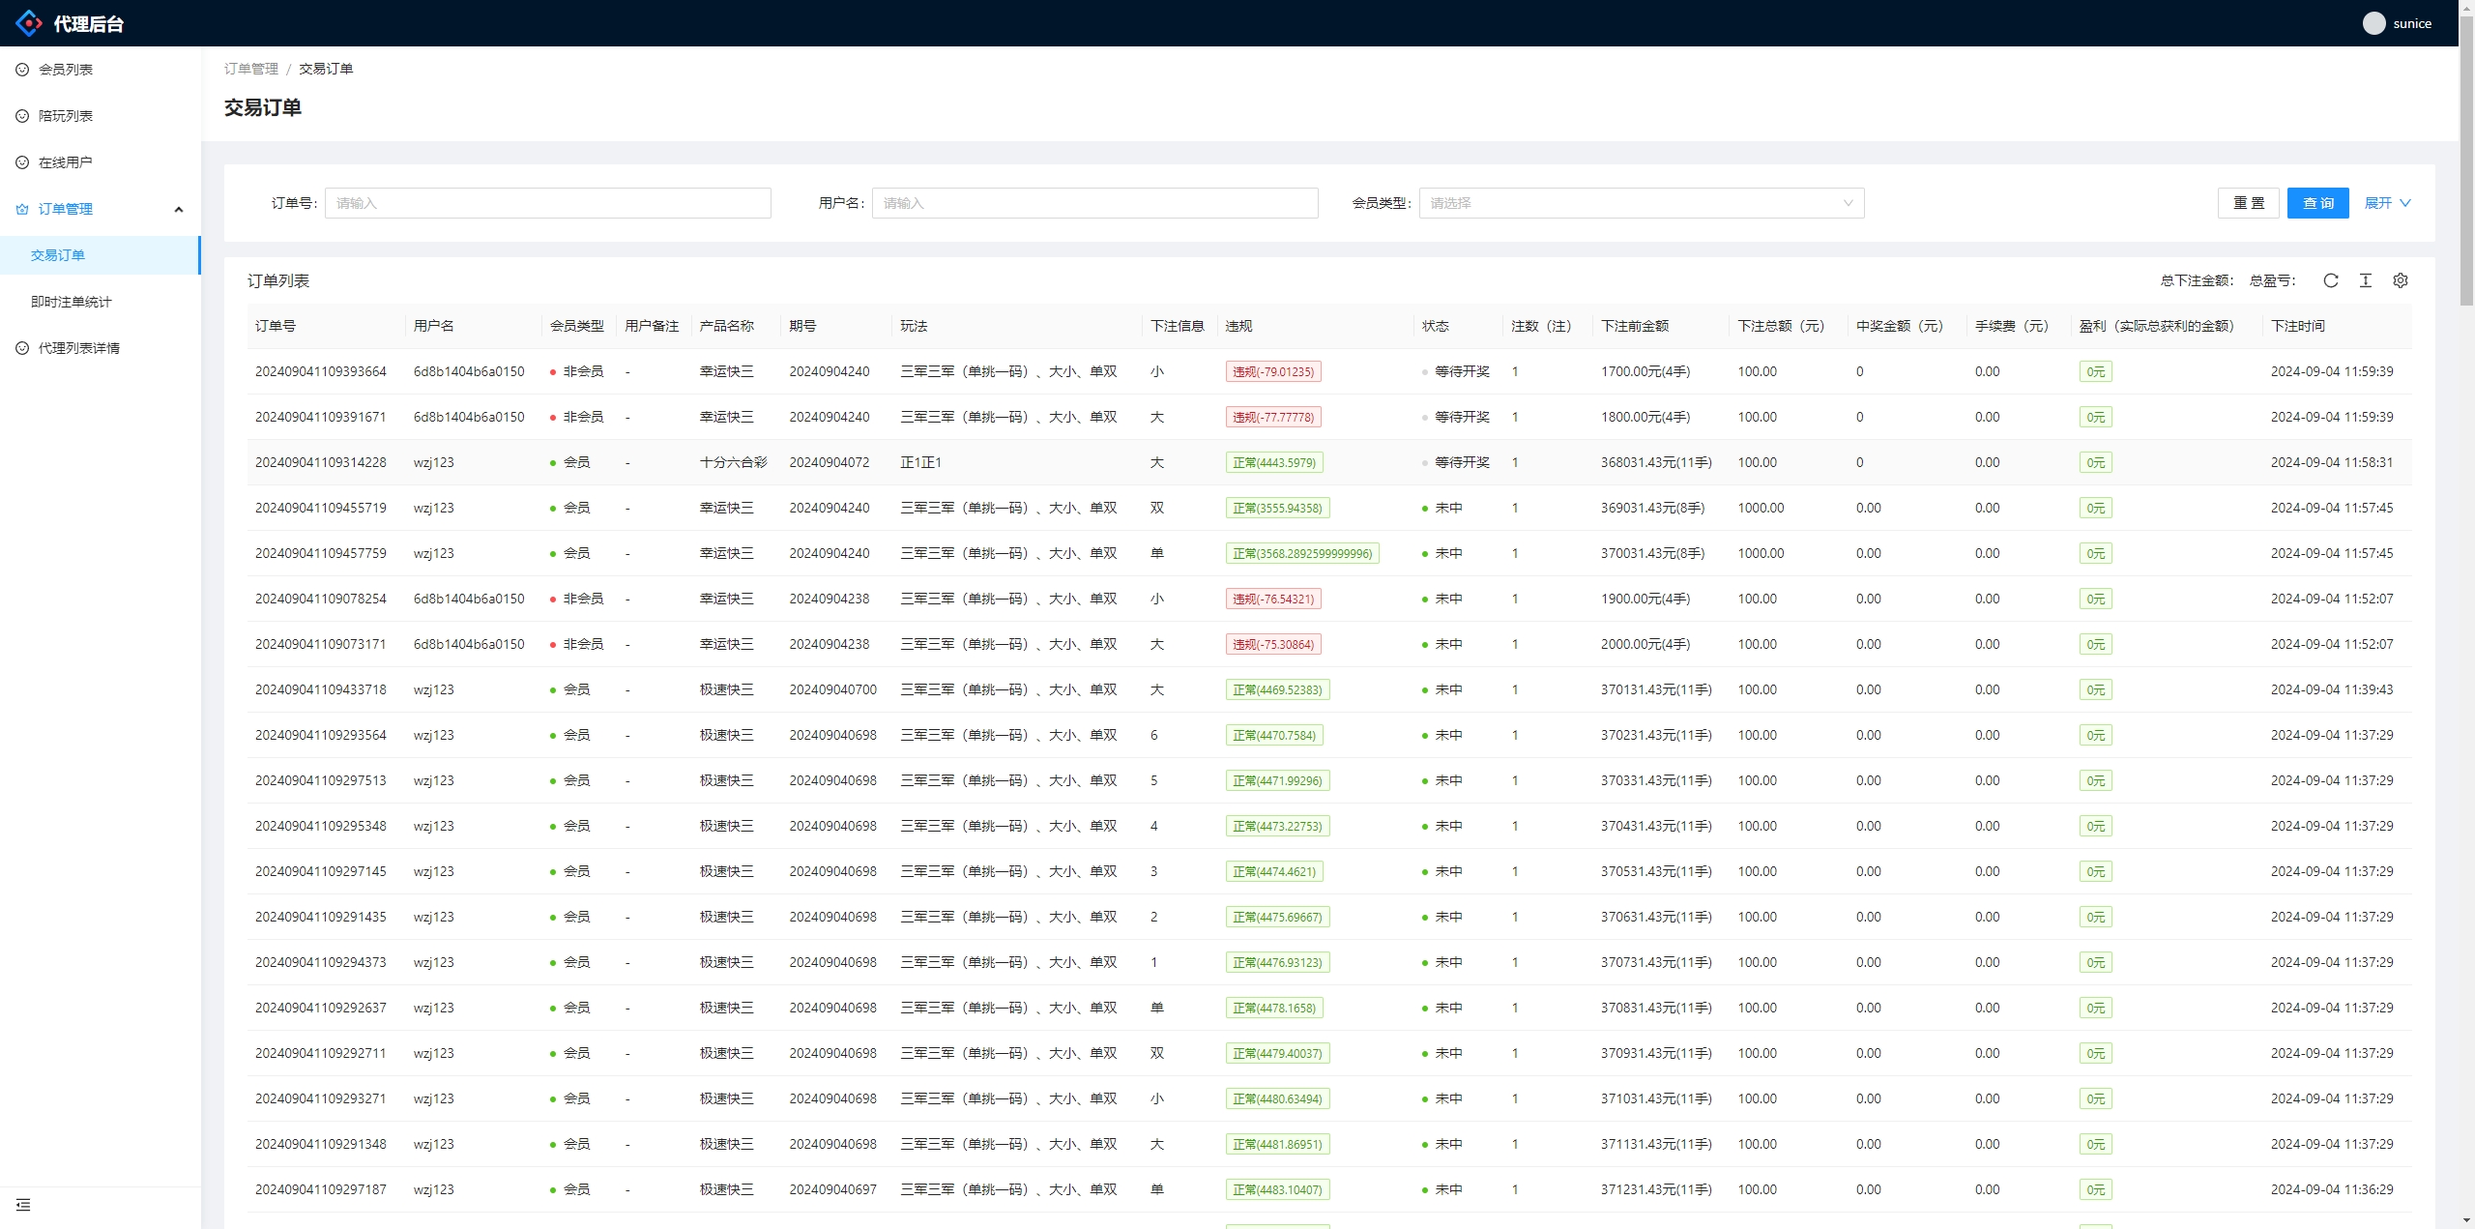Open table density (column height) icon
The width and height of the screenshot is (2475, 1229).
2365,280
